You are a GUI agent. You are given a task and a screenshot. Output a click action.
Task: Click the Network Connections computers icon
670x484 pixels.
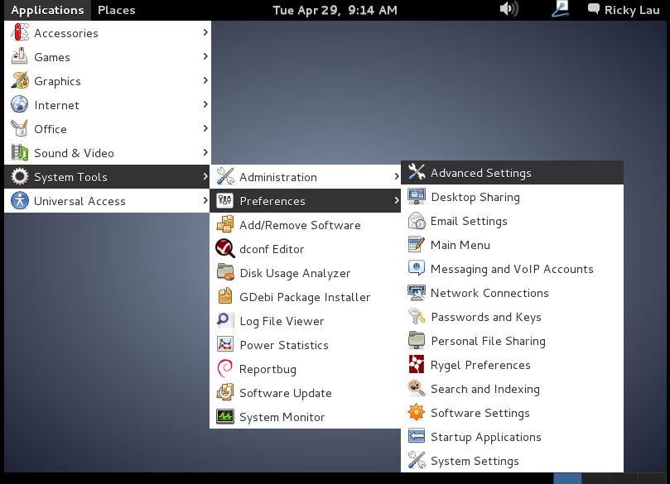pos(417,292)
